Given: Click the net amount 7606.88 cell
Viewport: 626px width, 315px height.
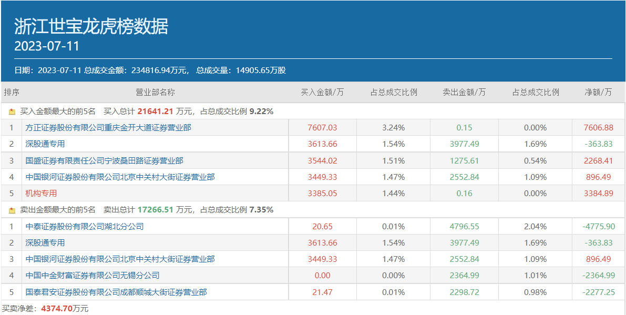Looking at the screenshot, I should click(x=598, y=127).
